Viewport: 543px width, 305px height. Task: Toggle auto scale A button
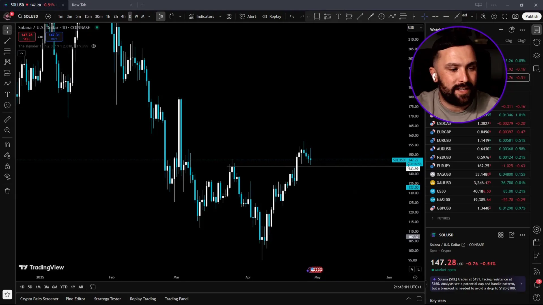click(412, 269)
